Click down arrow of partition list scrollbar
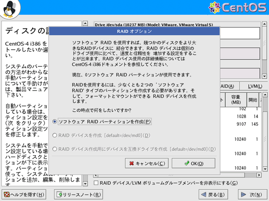The width and height of the screenshot is (269, 201). 265,169
